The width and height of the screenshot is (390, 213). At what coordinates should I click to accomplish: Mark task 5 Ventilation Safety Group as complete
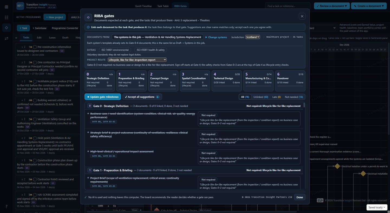35,119
